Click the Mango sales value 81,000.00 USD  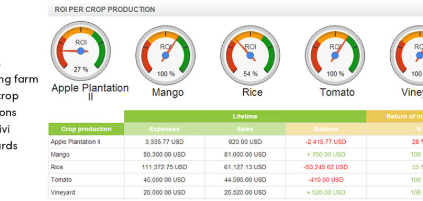pos(245,154)
